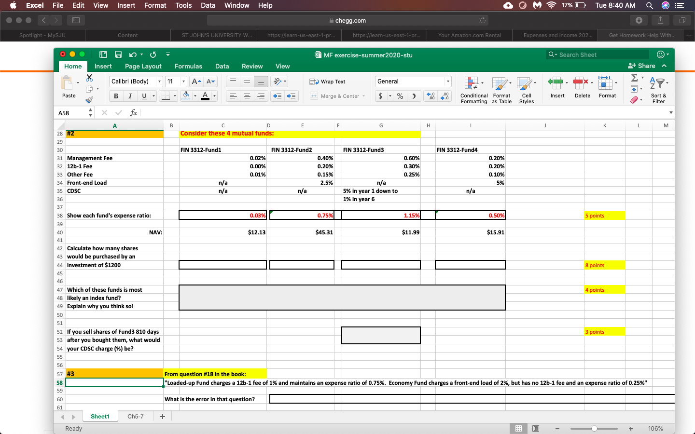Open the Window menu in the menu bar
695x434 pixels.
tap(236, 5)
